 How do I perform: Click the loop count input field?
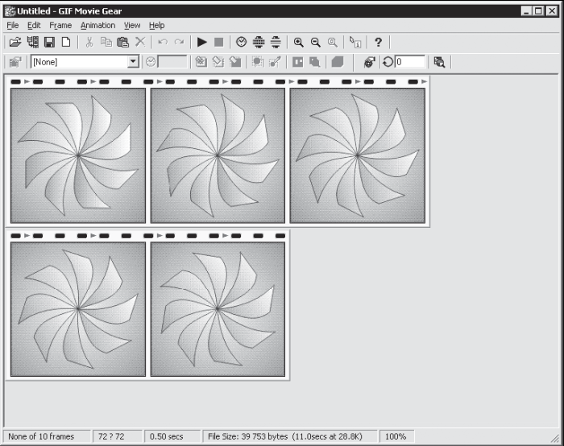tap(409, 62)
